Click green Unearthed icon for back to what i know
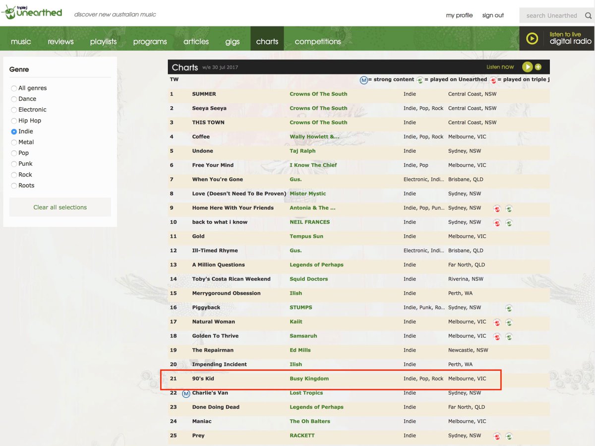This screenshot has height=446, width=595. (509, 223)
